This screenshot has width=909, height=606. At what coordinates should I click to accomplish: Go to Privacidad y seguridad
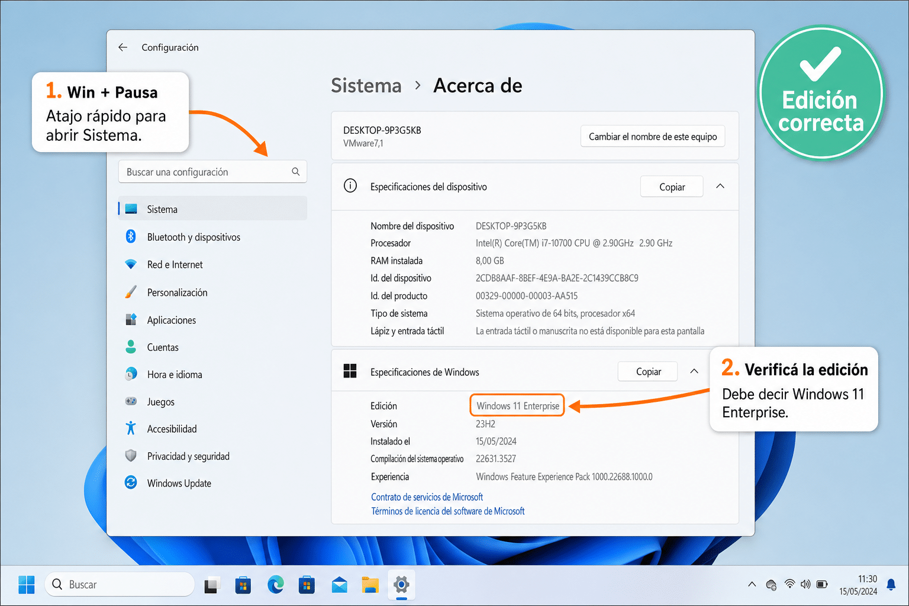point(212,456)
